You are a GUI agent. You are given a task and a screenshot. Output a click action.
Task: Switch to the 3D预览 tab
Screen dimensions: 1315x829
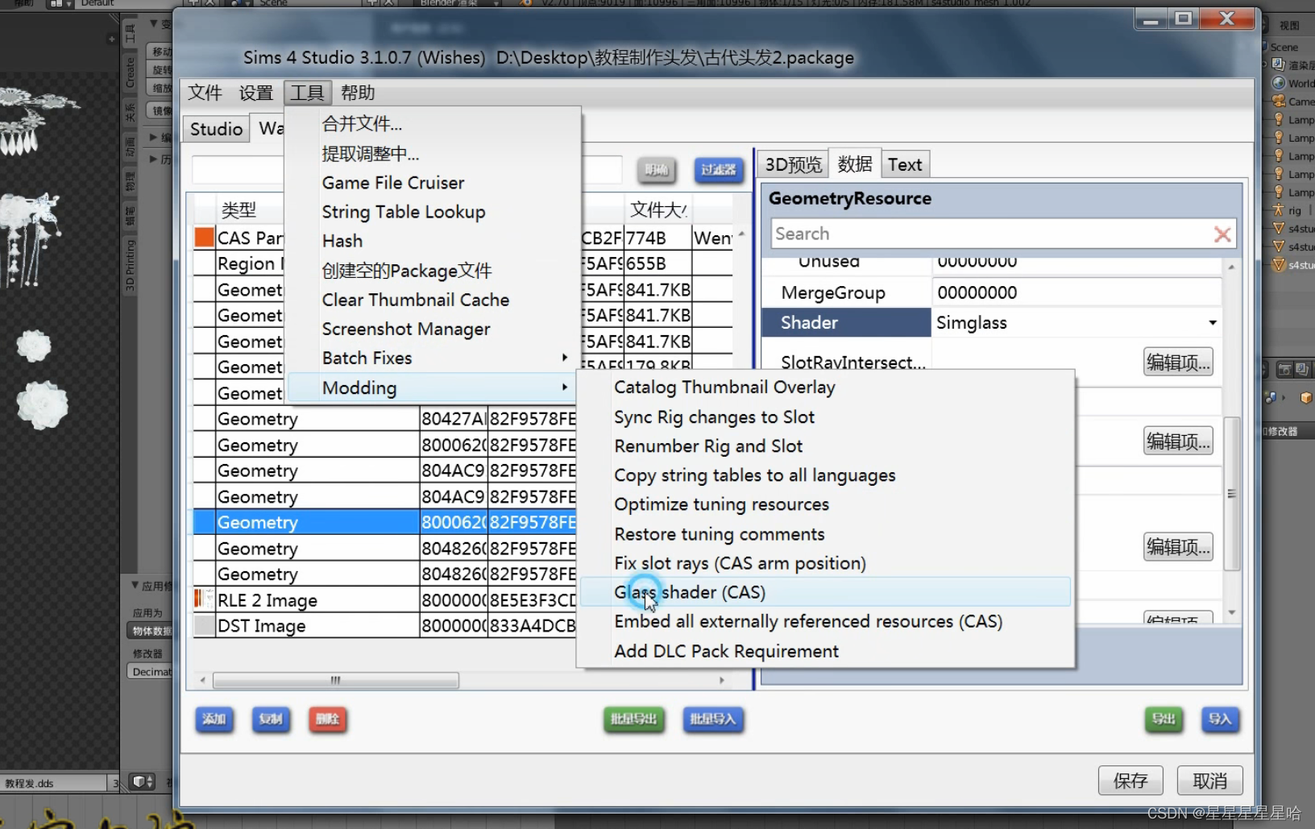pyautogui.click(x=793, y=164)
